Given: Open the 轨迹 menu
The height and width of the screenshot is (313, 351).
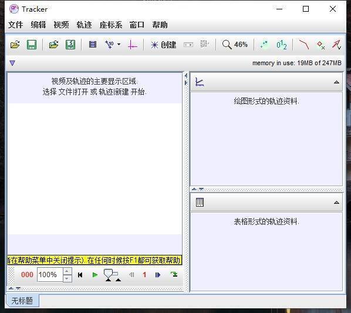Looking at the screenshot, I should coord(84,25).
